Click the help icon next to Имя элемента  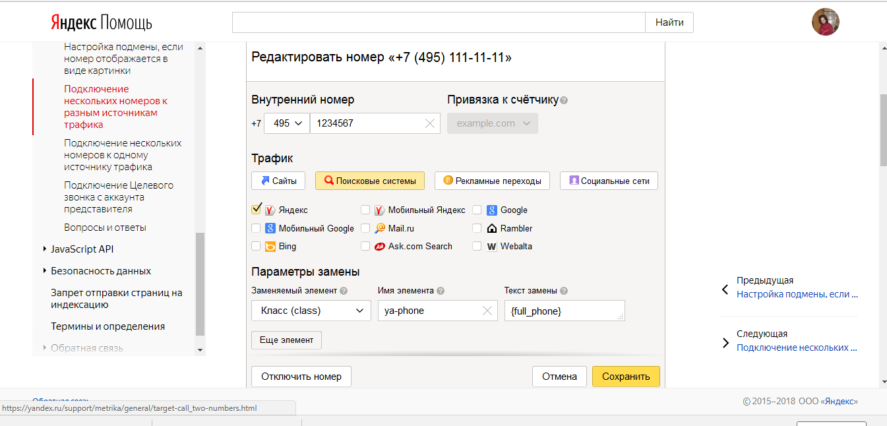(440, 291)
